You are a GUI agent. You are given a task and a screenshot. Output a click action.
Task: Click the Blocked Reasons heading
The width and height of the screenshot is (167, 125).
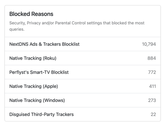[x=31, y=14]
